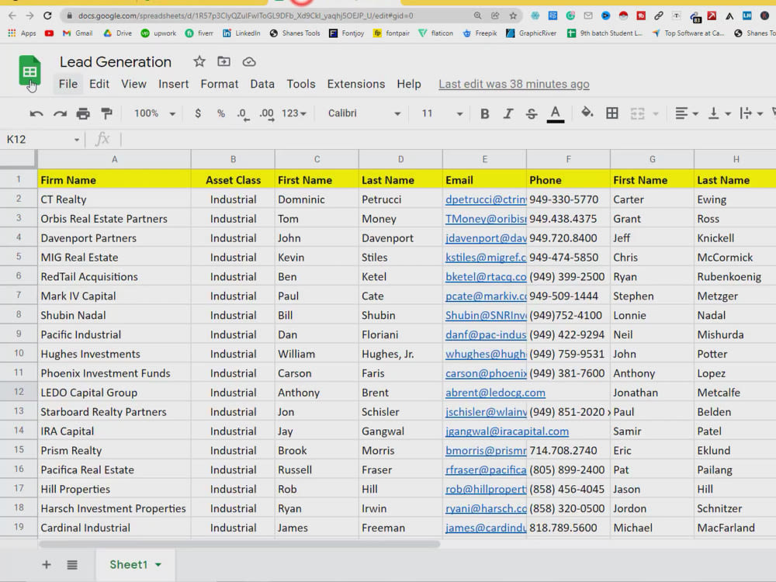
Task: Click the horizontal scrollbar
Action: click(x=240, y=544)
